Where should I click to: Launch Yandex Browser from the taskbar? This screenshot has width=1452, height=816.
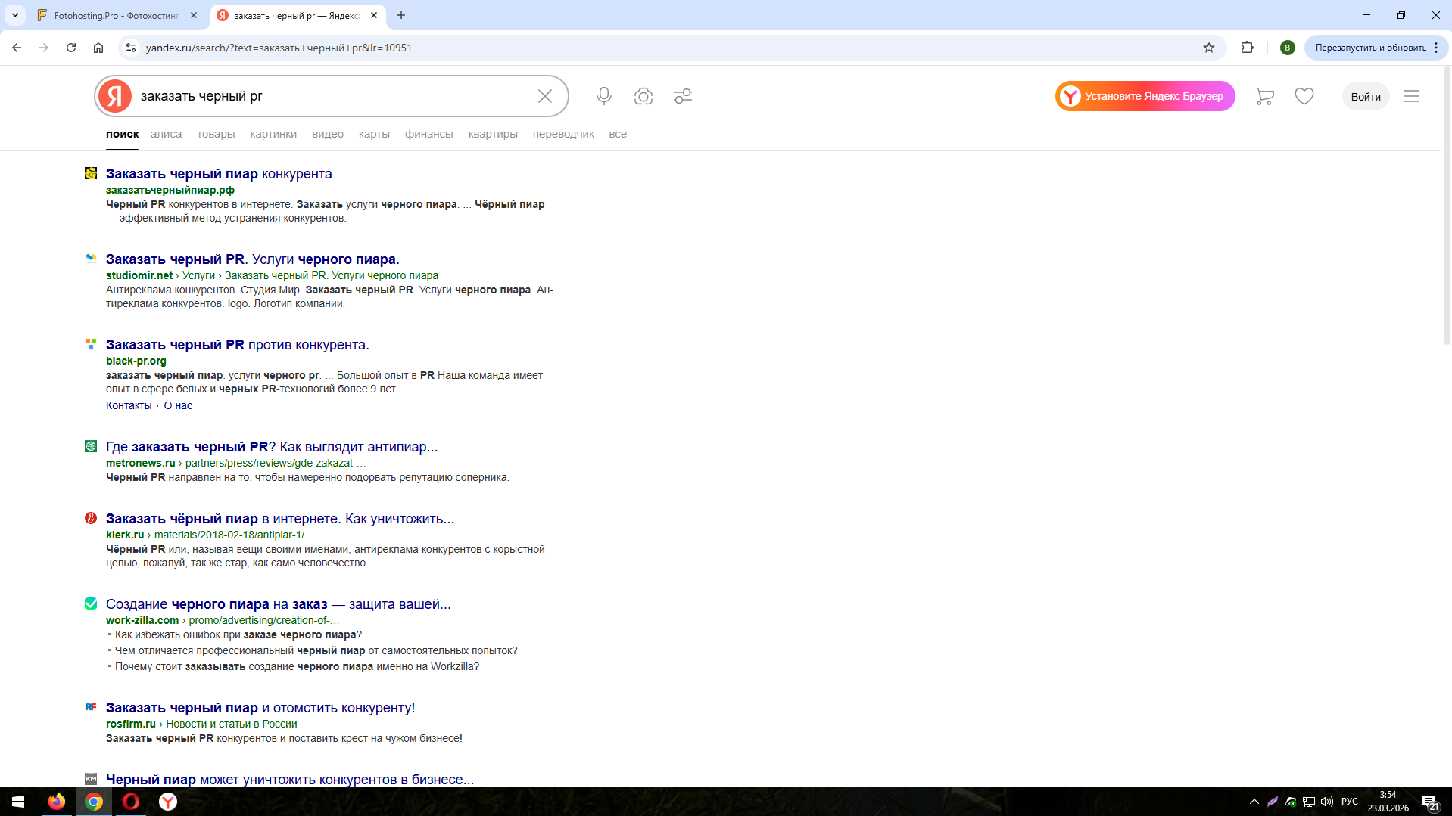(x=168, y=802)
